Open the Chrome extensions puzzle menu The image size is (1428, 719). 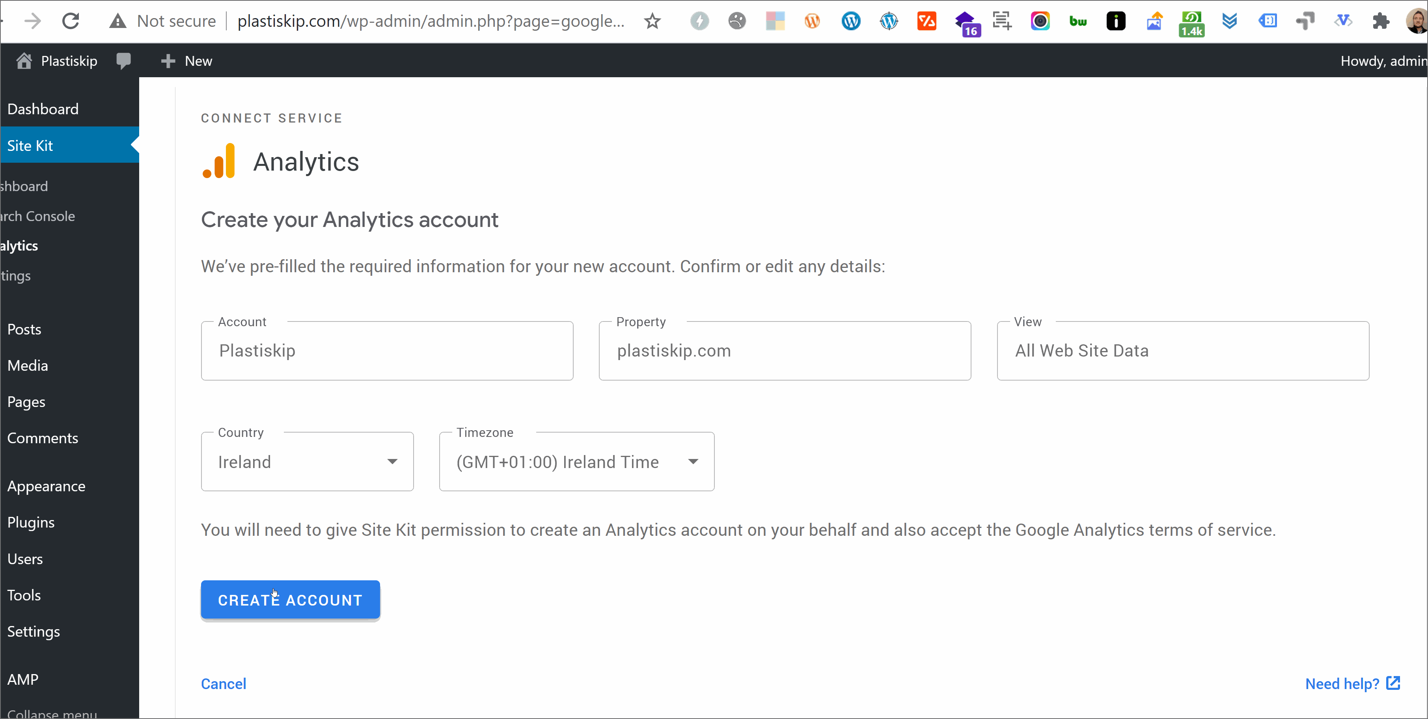click(x=1381, y=21)
